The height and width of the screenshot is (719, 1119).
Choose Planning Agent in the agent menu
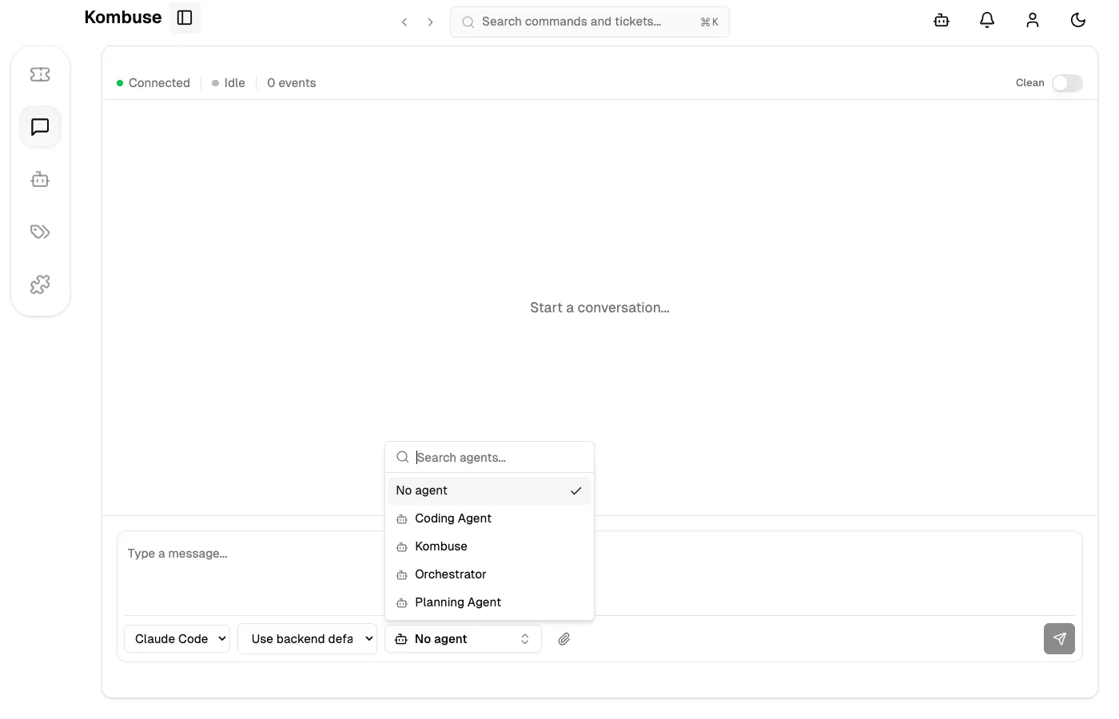pyautogui.click(x=457, y=602)
